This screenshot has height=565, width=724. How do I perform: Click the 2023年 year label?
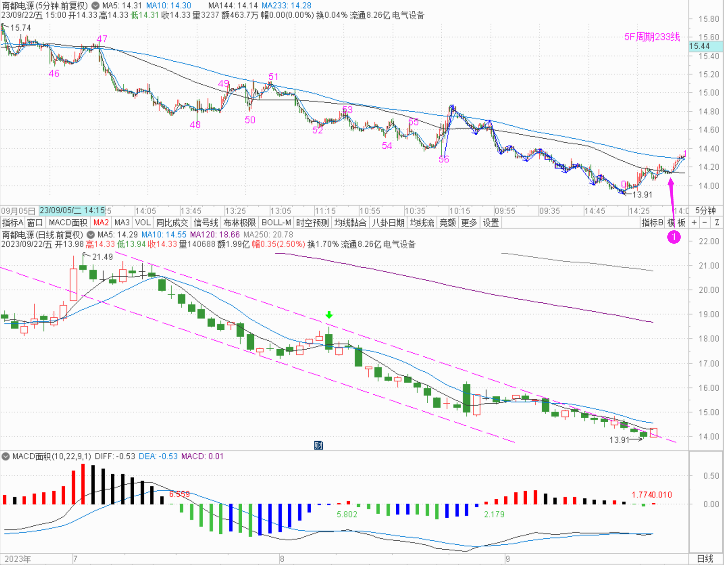point(18,559)
